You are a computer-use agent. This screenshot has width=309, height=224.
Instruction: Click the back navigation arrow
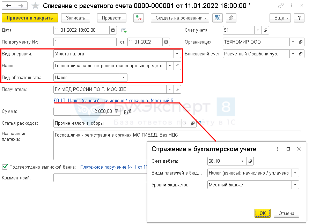click(x=8, y=6)
